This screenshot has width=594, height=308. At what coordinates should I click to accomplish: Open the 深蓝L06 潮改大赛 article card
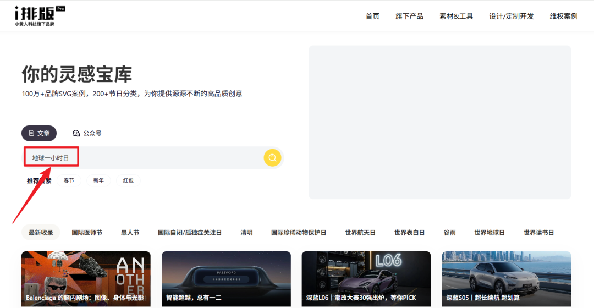point(366,279)
